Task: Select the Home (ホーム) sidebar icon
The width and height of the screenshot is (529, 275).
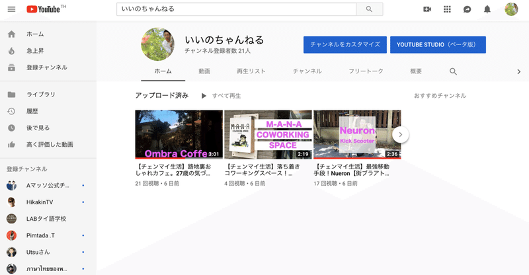Action: (11, 34)
